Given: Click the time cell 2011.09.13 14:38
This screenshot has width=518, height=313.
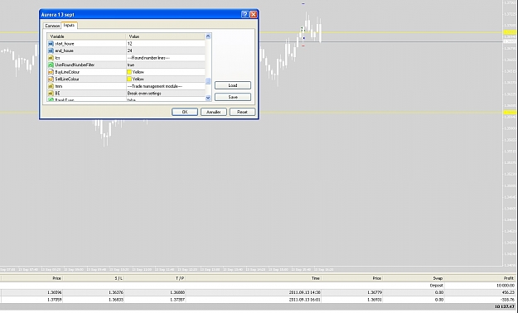Looking at the screenshot, I should pyautogui.click(x=305, y=292).
